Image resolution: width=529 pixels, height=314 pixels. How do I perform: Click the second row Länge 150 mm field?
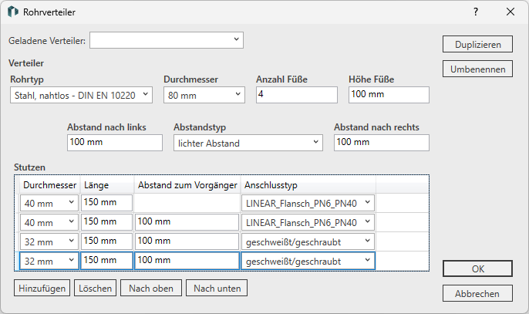[106, 222]
